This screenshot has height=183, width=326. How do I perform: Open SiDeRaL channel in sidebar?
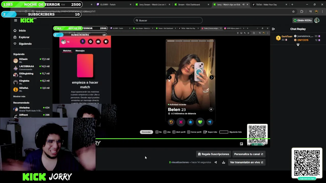[31, 89]
